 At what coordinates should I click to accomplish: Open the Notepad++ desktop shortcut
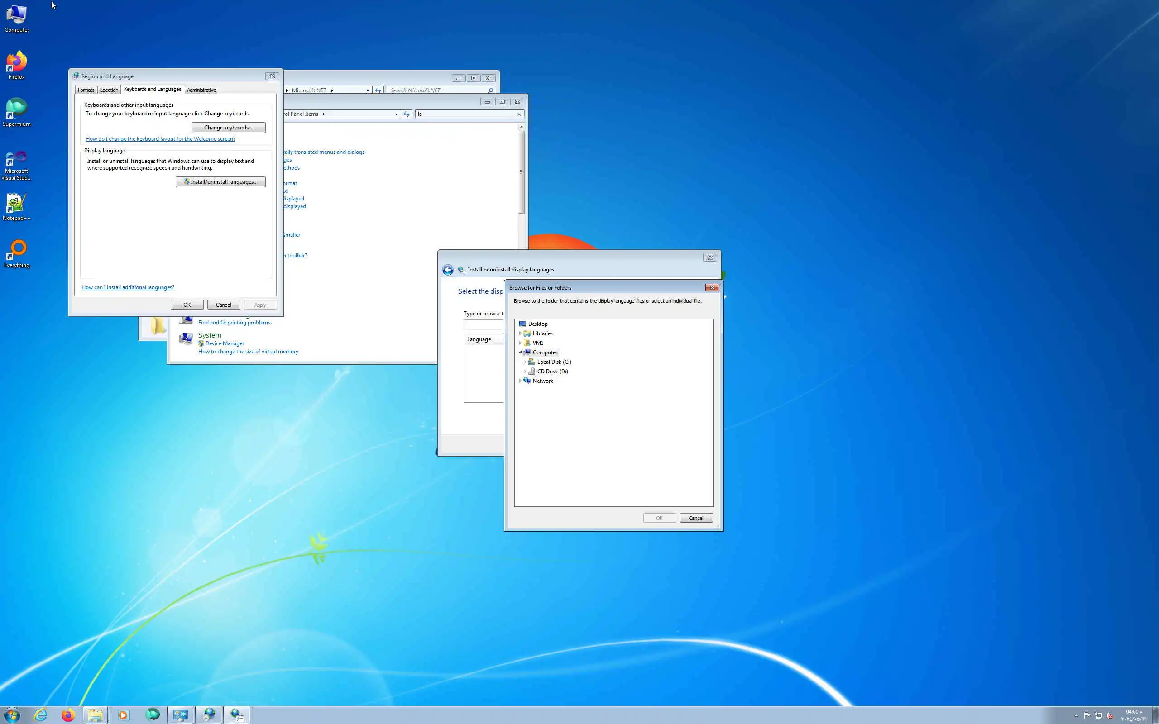16,206
